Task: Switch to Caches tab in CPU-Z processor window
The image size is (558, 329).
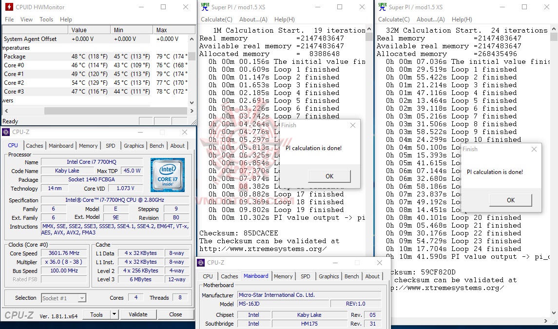Action: 35,146
